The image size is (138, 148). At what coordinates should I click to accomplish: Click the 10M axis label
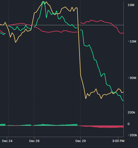(x=131, y=5)
